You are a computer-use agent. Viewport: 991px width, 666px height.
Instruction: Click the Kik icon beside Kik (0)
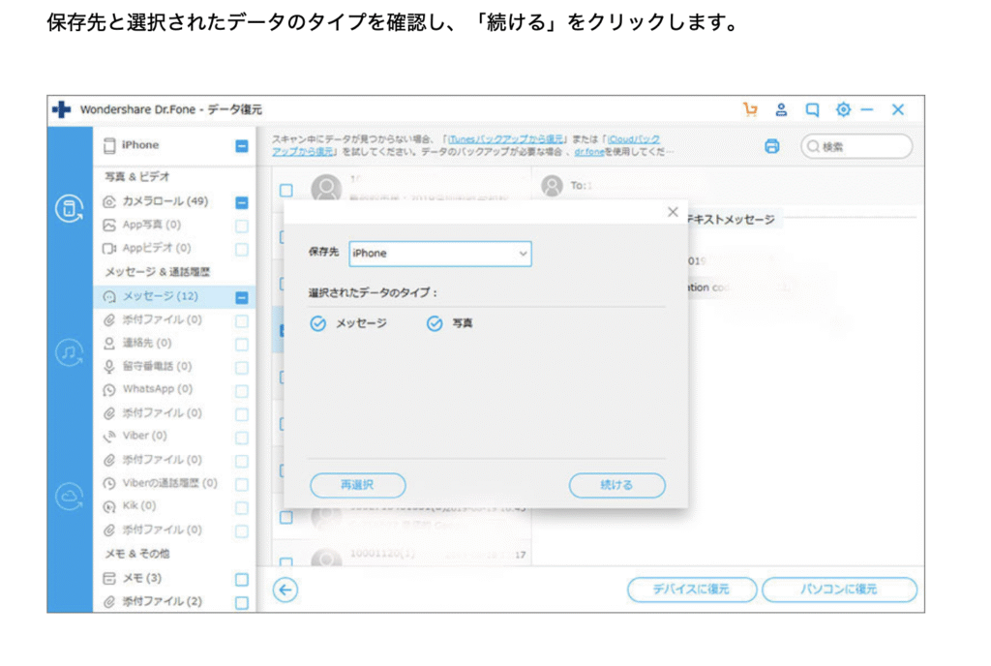(109, 506)
